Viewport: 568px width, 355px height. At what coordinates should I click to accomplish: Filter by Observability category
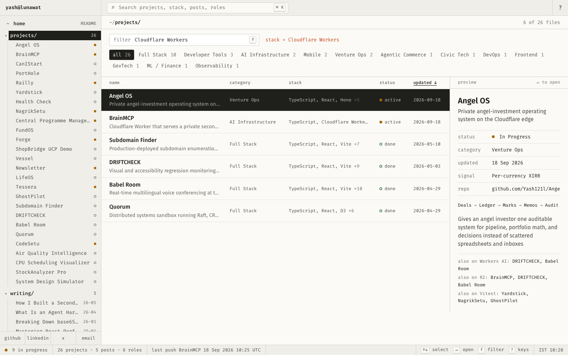pyautogui.click(x=217, y=66)
